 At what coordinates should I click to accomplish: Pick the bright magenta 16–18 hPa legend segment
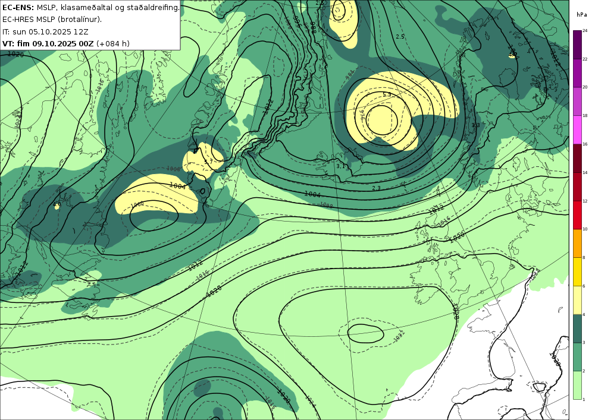click(577, 130)
